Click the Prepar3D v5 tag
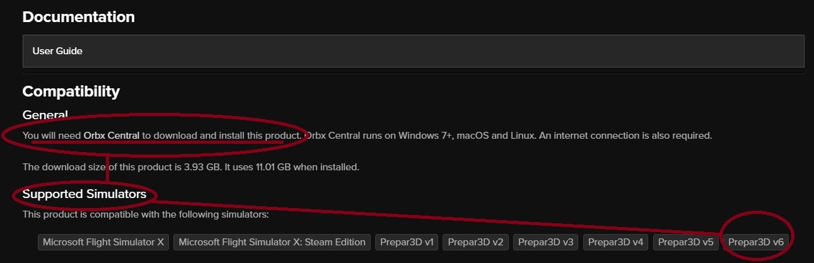This screenshot has height=263, width=814. click(x=686, y=242)
